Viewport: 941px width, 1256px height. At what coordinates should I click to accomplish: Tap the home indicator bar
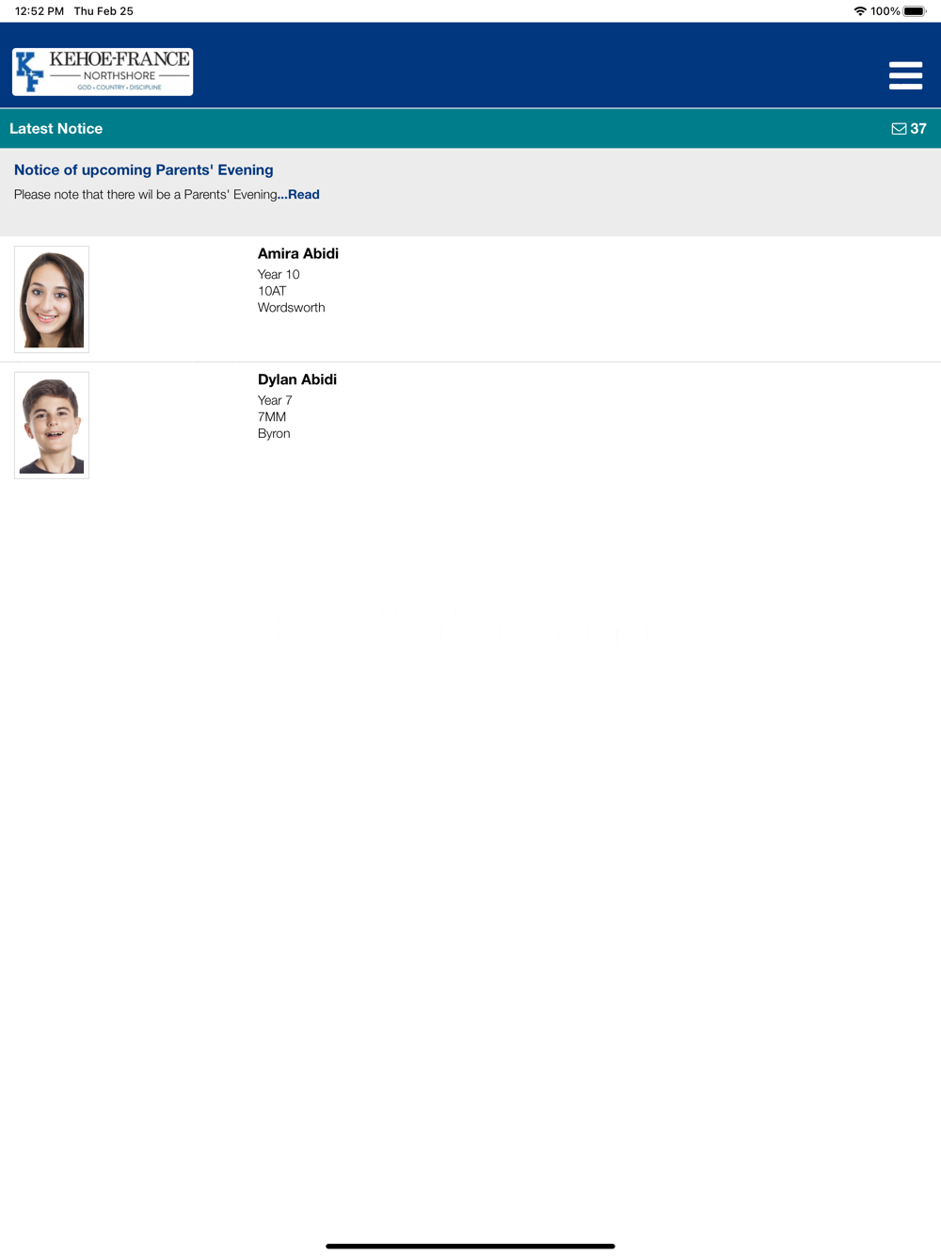(470, 1246)
